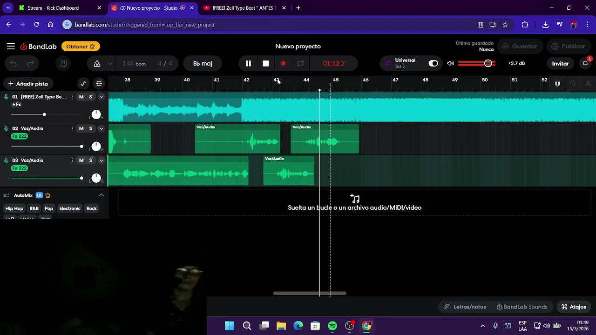The image size is (596, 335).
Task: Solo track 01 [FREE] Zell Type Beat
Action: (x=91, y=97)
